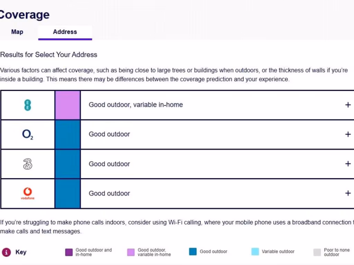The height and width of the screenshot is (265, 354).
Task: Switch to the Map tab
Action: click(x=17, y=32)
